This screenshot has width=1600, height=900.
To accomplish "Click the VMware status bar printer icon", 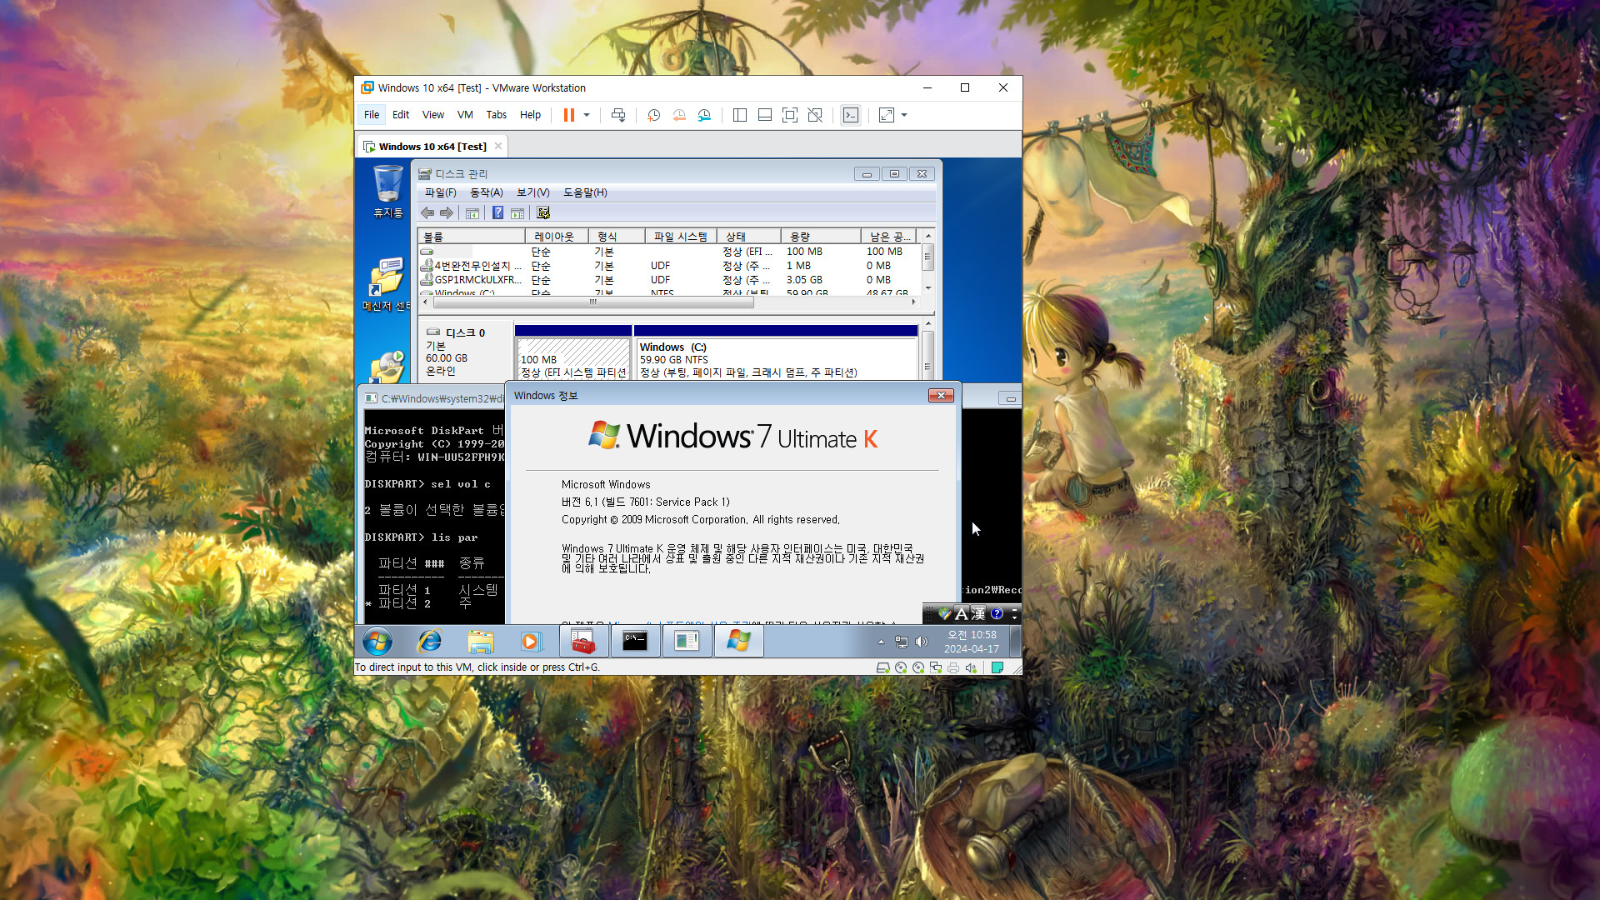I will (x=953, y=667).
